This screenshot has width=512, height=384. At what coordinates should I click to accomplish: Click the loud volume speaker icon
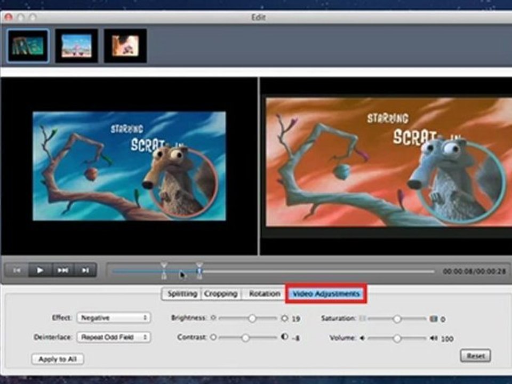click(x=434, y=338)
